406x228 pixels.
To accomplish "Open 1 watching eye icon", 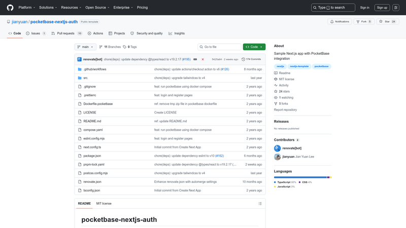I will pos(276,98).
